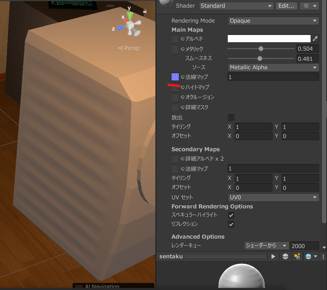Image resolution: width=327 pixels, height=290 pixels.
Task: Edit main tiling X field
Action: pos(253,127)
